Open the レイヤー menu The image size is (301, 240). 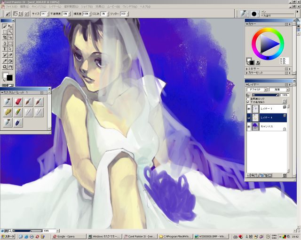tap(55, 7)
